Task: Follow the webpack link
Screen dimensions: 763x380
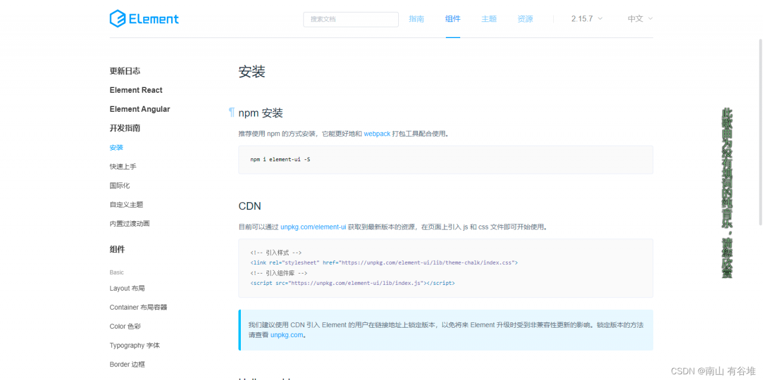Action: (x=377, y=134)
